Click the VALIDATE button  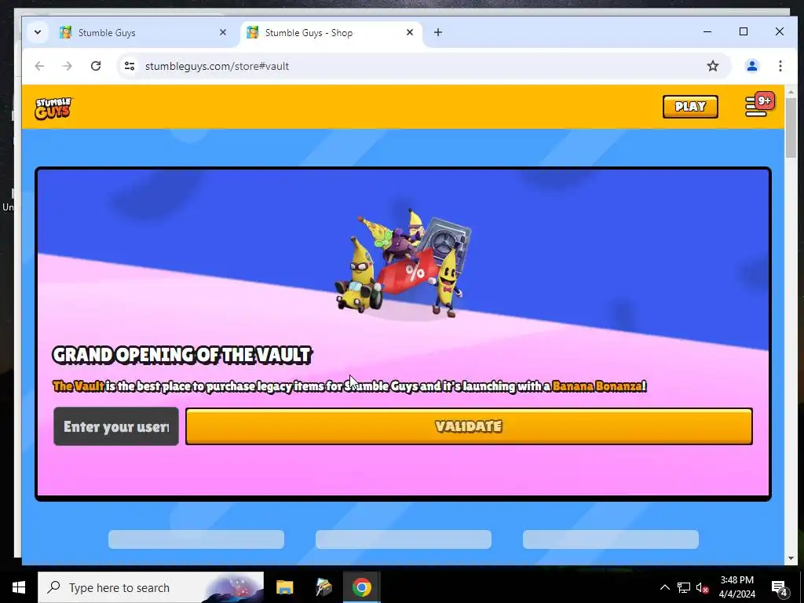point(469,426)
